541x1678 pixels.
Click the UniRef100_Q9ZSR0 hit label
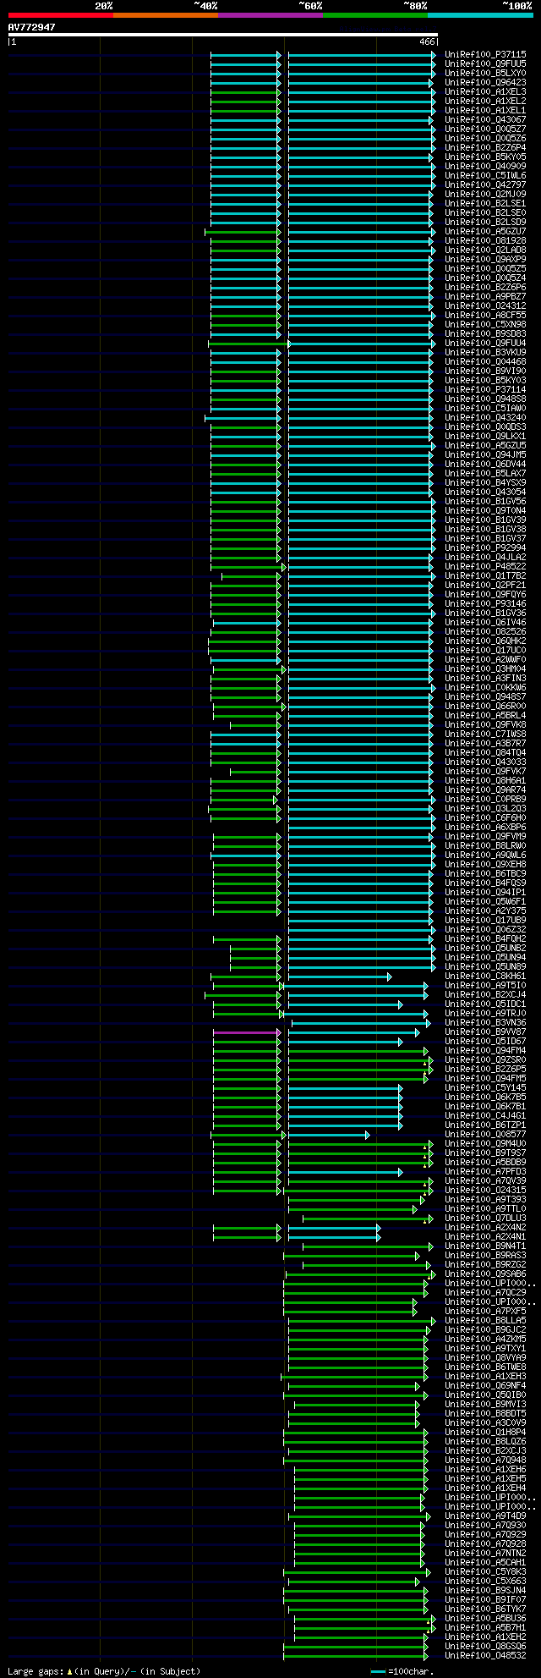pyautogui.click(x=485, y=1060)
